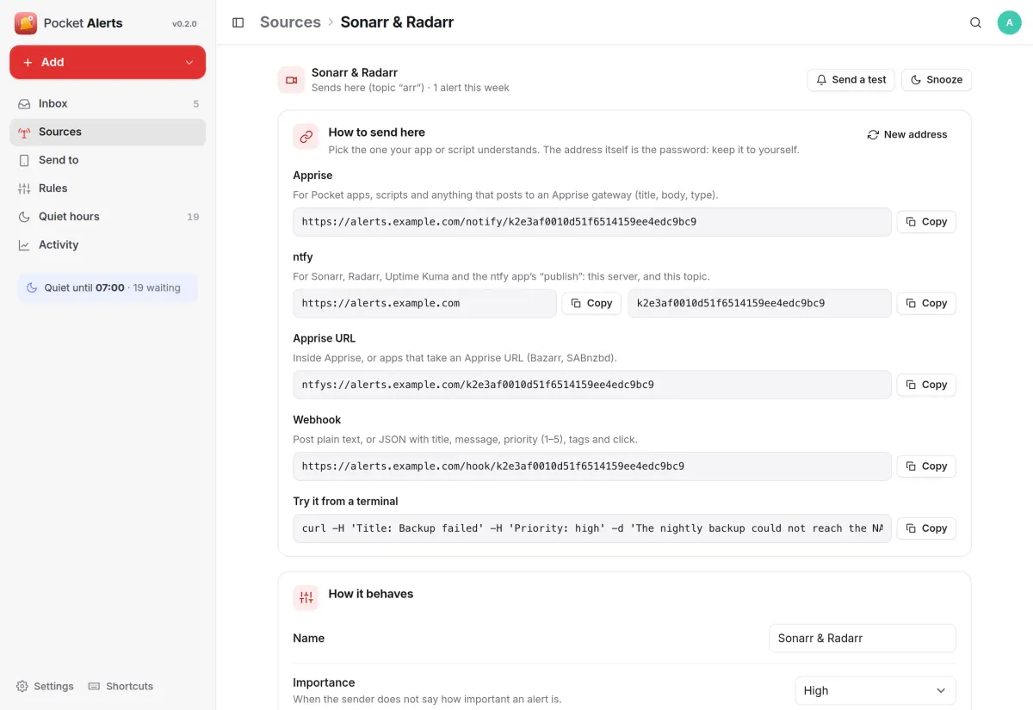Click the Name field with Sonarr & Radarr
The width and height of the screenshot is (1033, 710).
click(863, 638)
